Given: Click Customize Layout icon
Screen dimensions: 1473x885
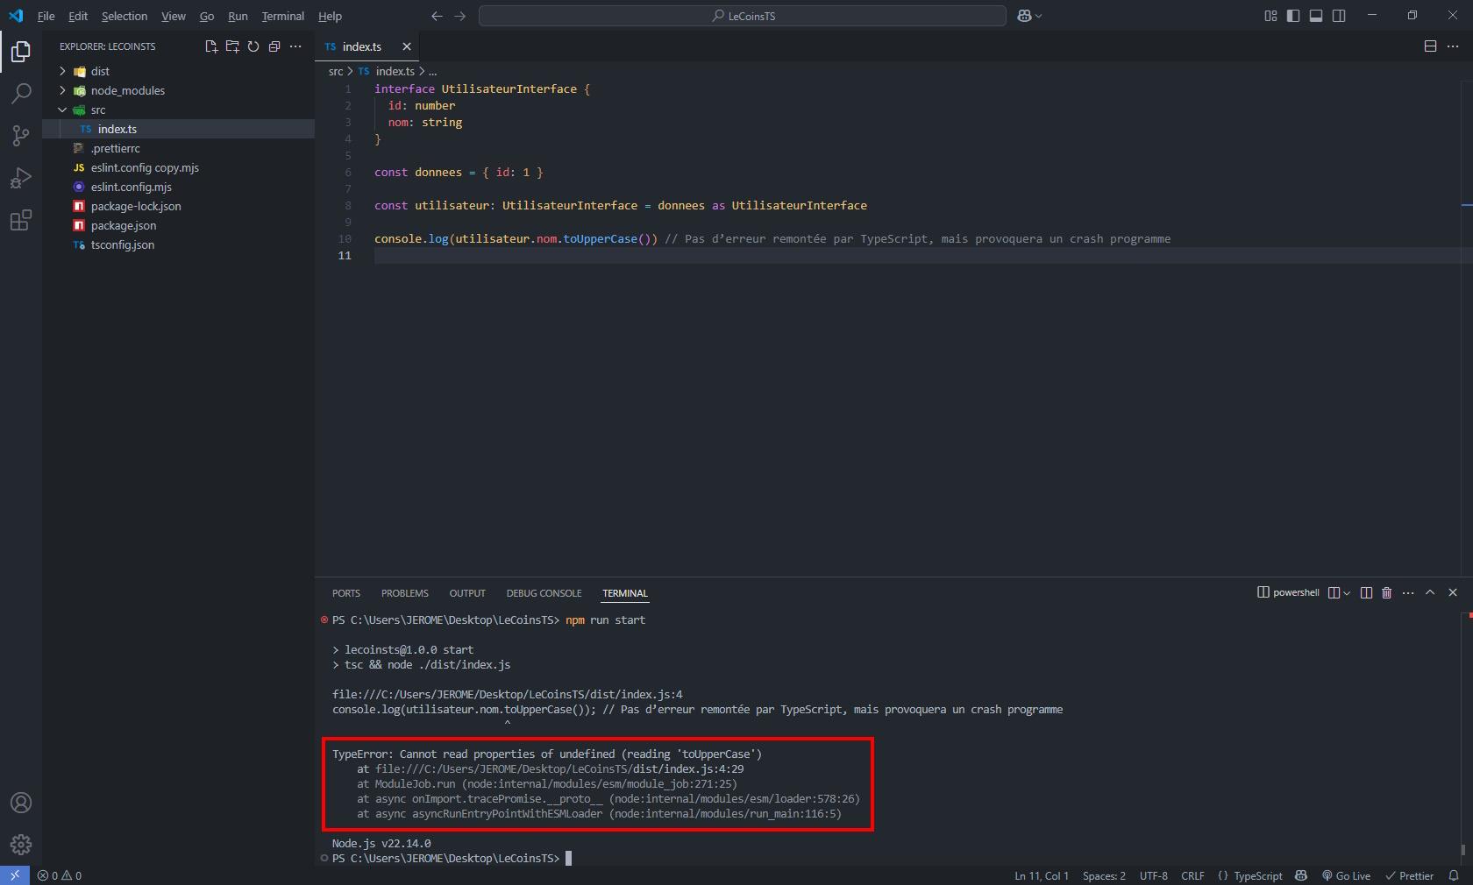Looking at the screenshot, I should coord(1270,16).
